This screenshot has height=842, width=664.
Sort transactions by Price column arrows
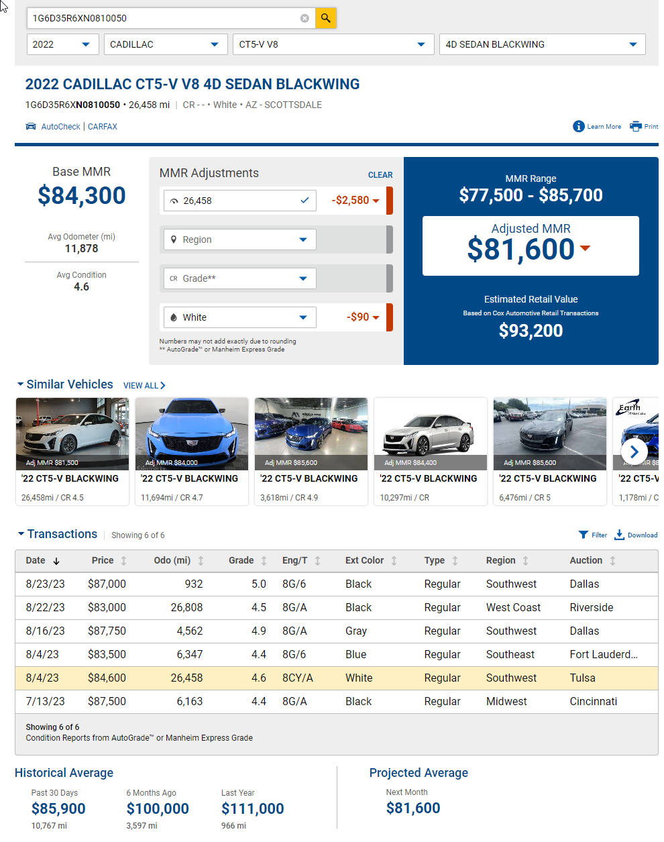click(123, 561)
